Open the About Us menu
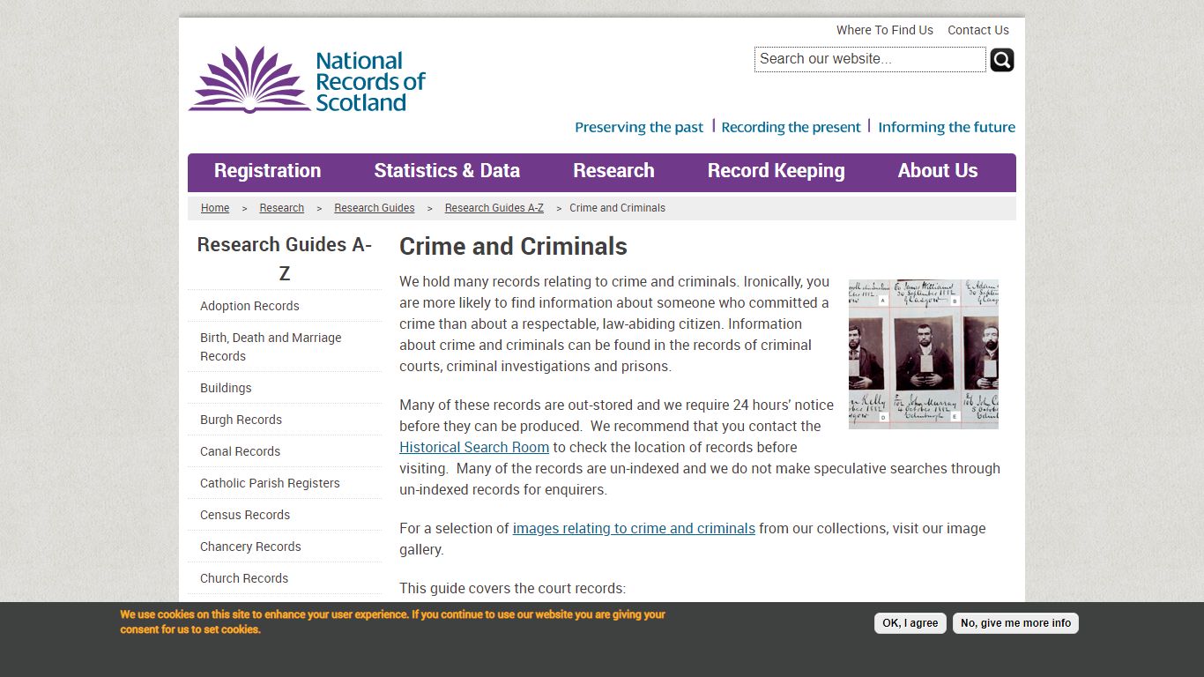The image size is (1204, 677). click(938, 171)
